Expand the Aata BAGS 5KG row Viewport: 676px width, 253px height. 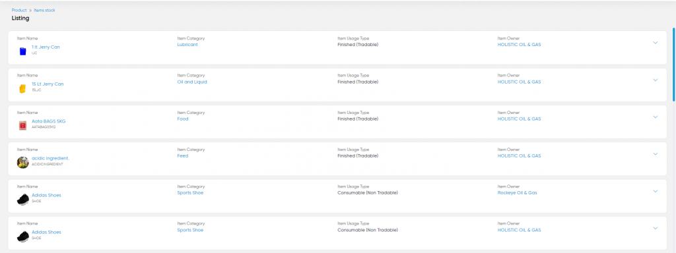click(x=656, y=117)
